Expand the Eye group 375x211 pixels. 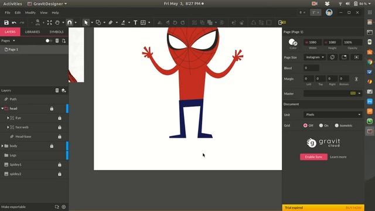pyautogui.click(x=8, y=118)
